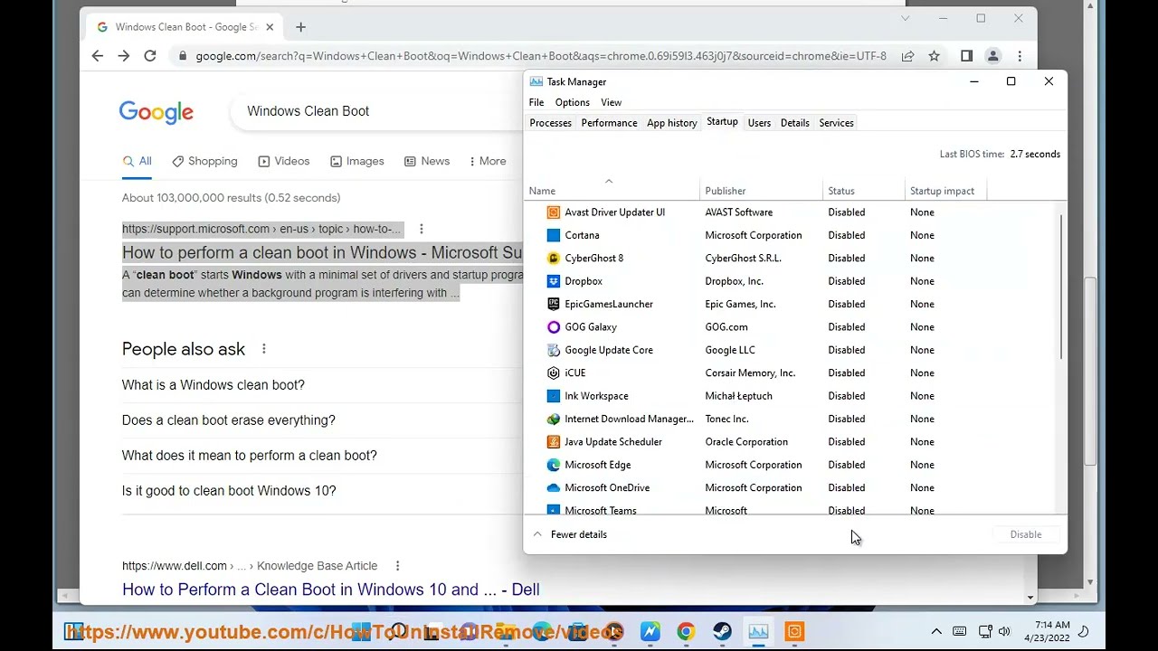Reload the Chrome page
The height and width of the screenshot is (651, 1158).
click(150, 56)
